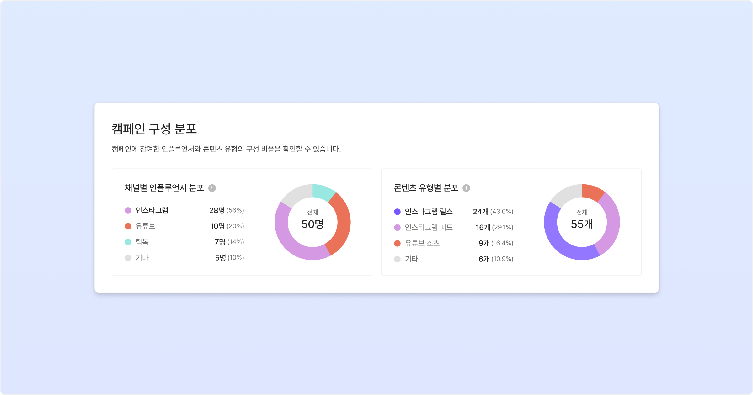Click the 인스타그램 purple legend dot
The height and width of the screenshot is (395, 753).
[x=128, y=210]
